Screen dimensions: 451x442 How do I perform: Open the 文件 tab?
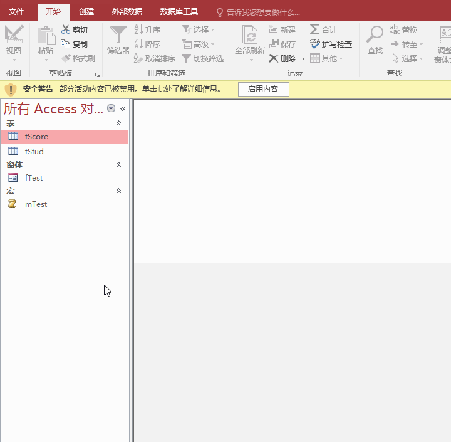point(16,12)
